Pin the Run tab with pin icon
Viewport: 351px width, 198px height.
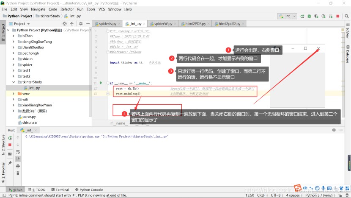point(10,163)
